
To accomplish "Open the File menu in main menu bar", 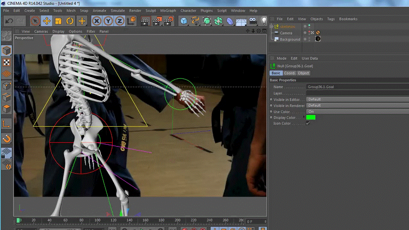I will (6, 11).
